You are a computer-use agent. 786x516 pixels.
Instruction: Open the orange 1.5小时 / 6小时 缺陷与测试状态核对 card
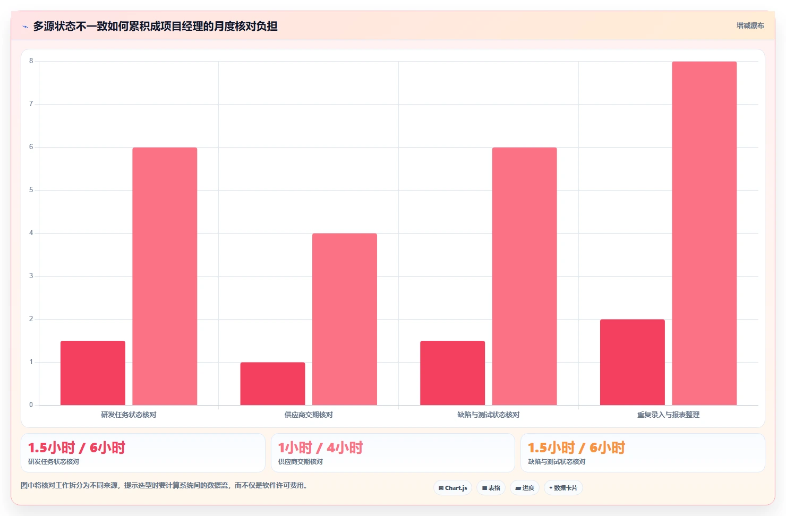(643, 453)
